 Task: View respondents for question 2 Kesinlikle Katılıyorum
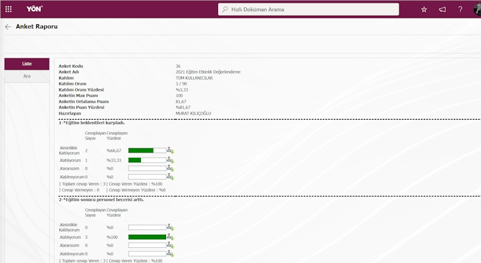click(170, 227)
